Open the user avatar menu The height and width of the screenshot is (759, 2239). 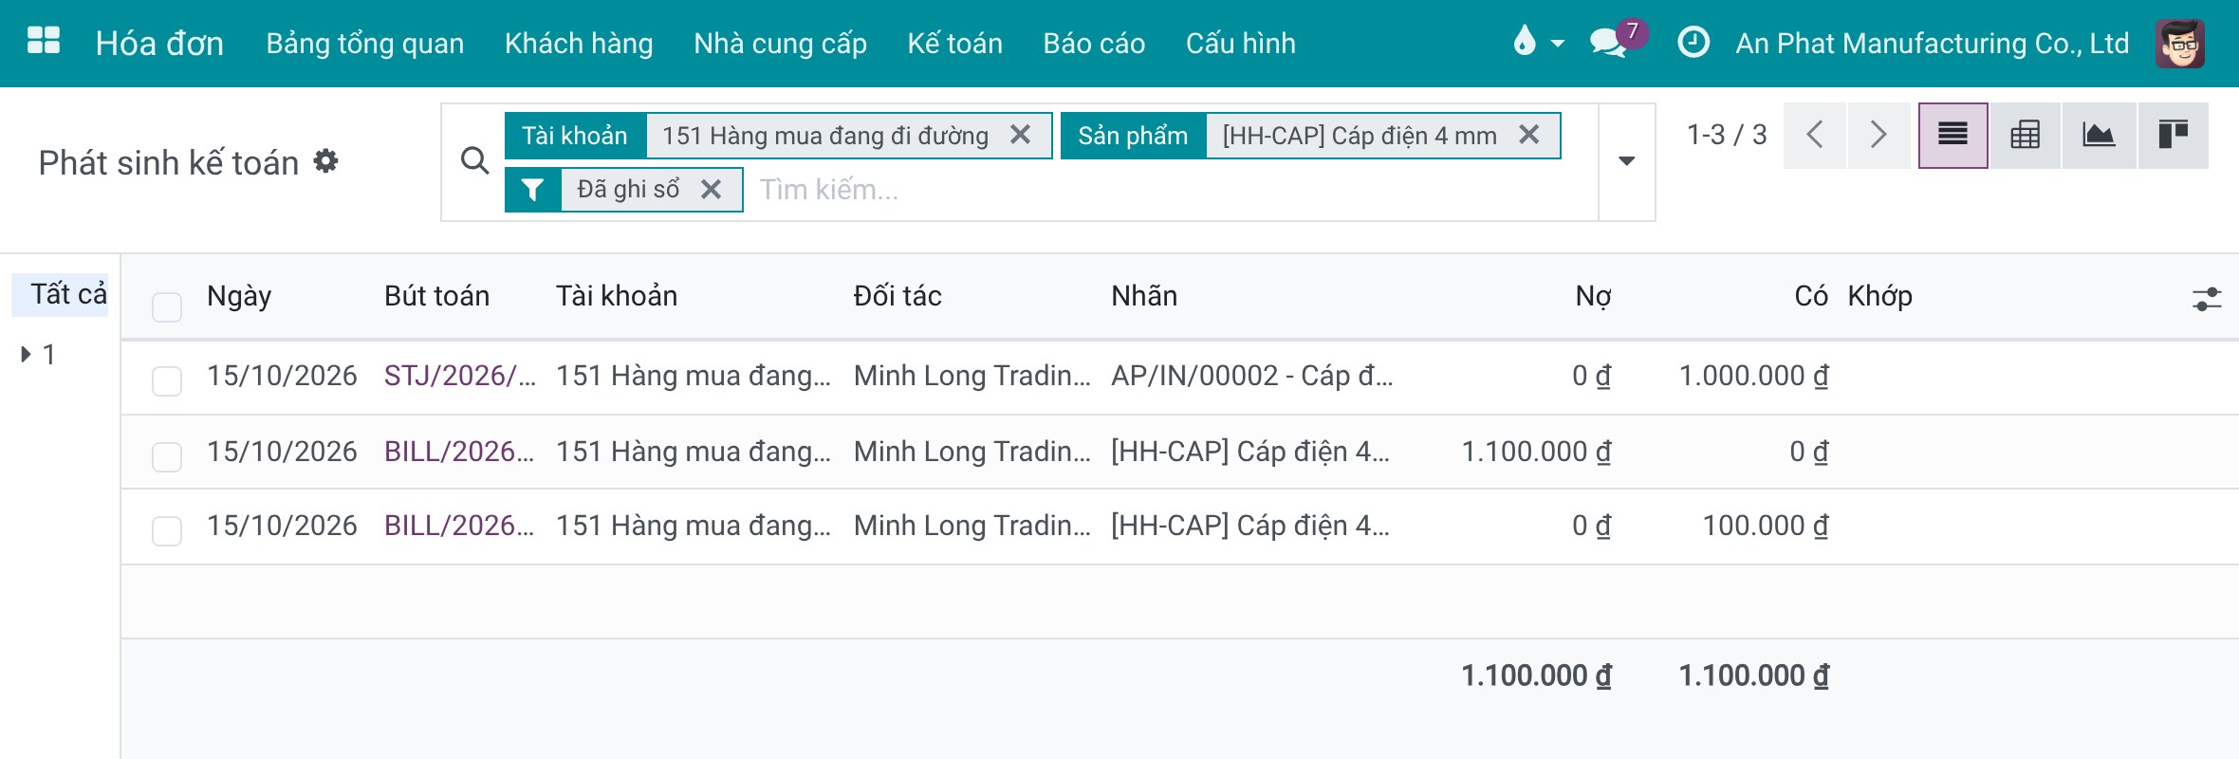[x=2180, y=44]
